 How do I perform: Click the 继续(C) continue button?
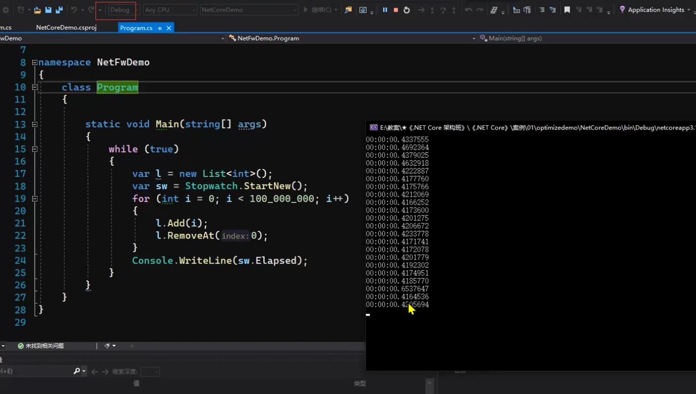(317, 10)
